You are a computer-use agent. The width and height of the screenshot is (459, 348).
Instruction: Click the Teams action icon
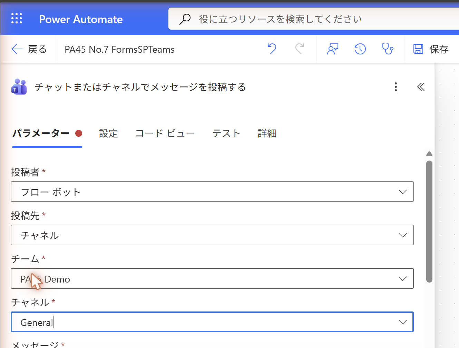[19, 87]
